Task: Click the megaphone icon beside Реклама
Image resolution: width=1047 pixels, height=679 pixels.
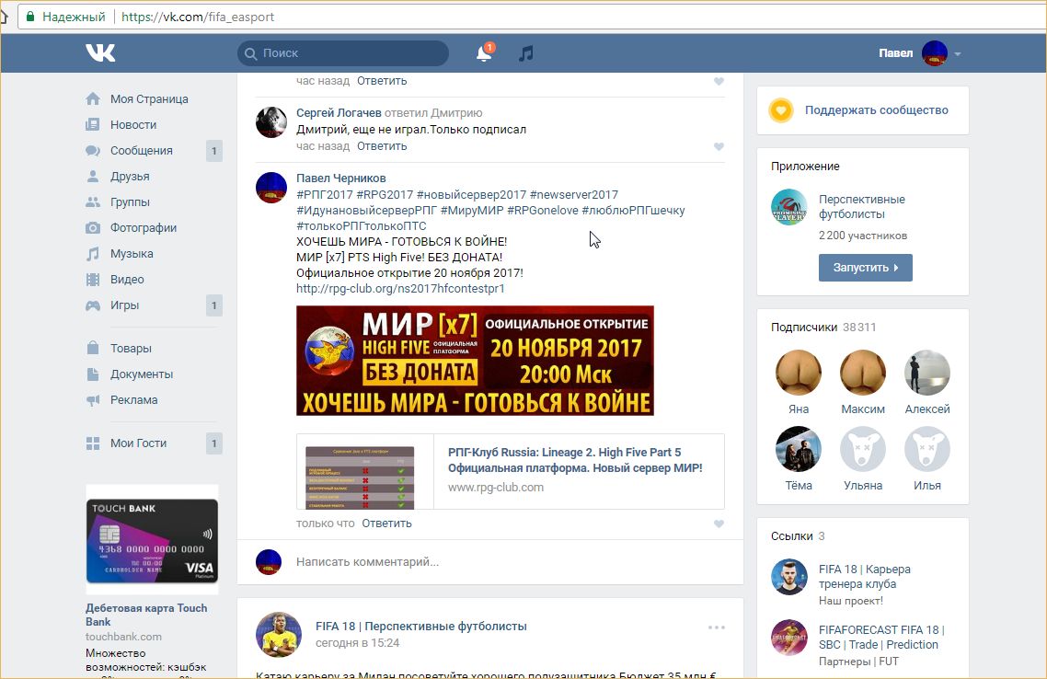Action: [x=93, y=400]
